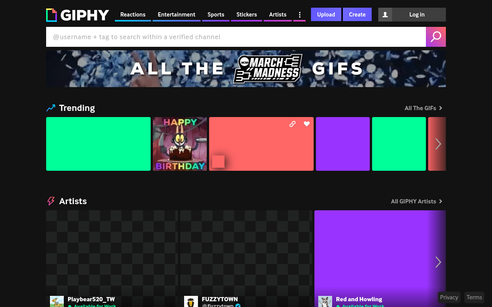492x307 pixels.
Task: Click the magnifying glass search button
Action: click(x=436, y=37)
